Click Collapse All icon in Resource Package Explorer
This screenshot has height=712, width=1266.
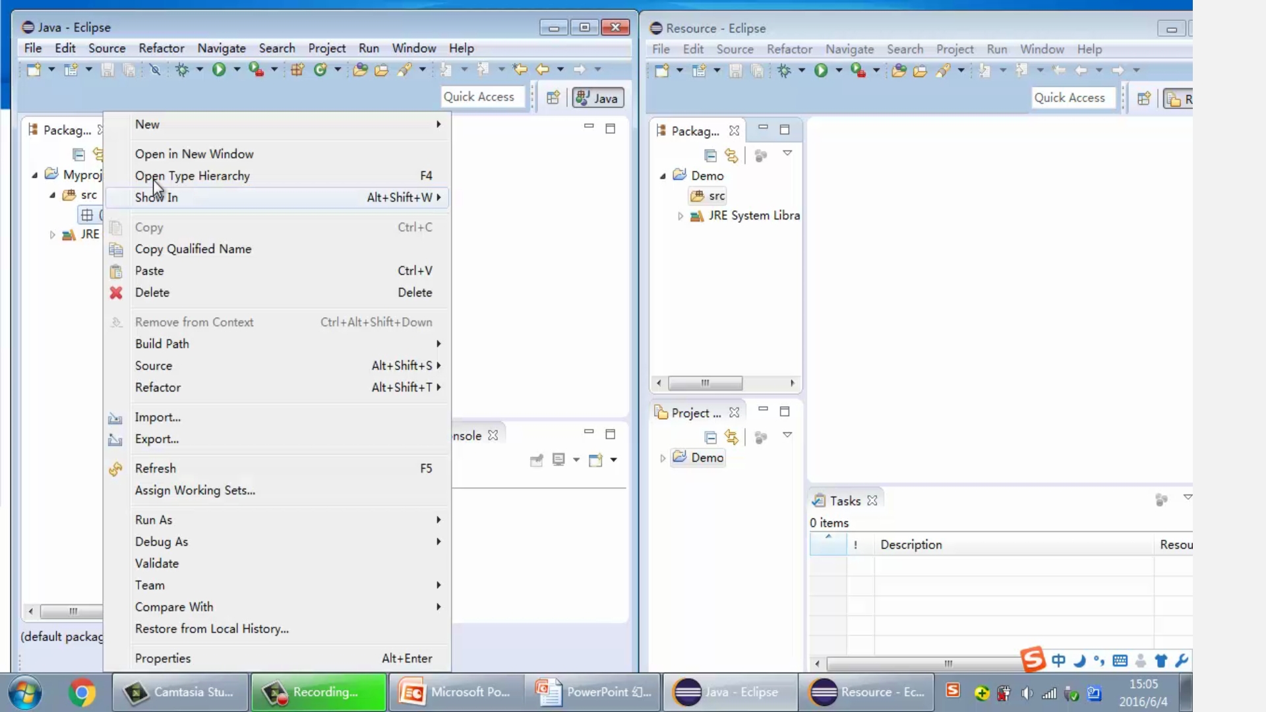pyautogui.click(x=710, y=156)
